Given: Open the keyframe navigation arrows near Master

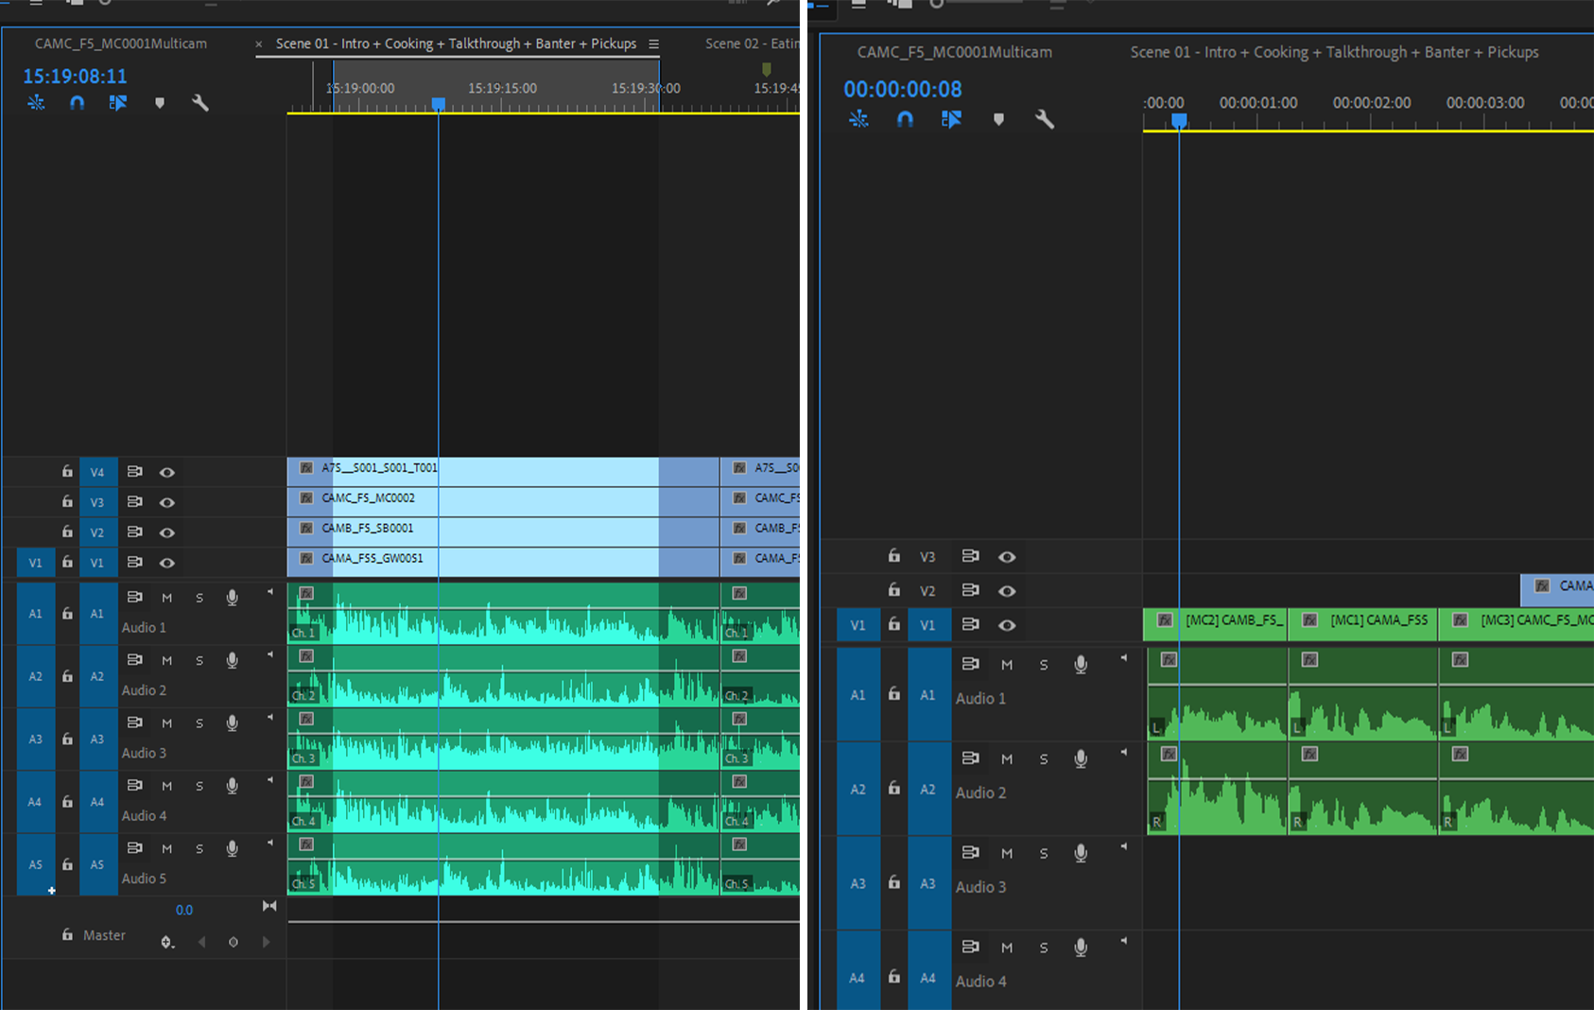Looking at the screenshot, I should [x=201, y=942].
